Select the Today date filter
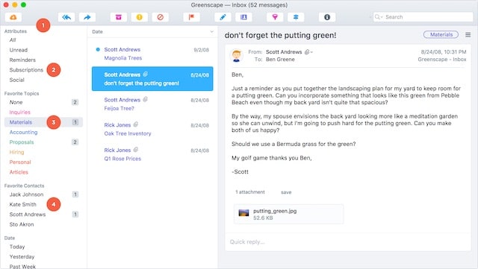 tap(17, 247)
